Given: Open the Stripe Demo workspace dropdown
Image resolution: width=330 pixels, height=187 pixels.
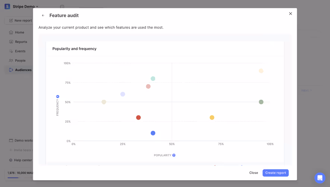Looking at the screenshot, I should click(25, 7).
